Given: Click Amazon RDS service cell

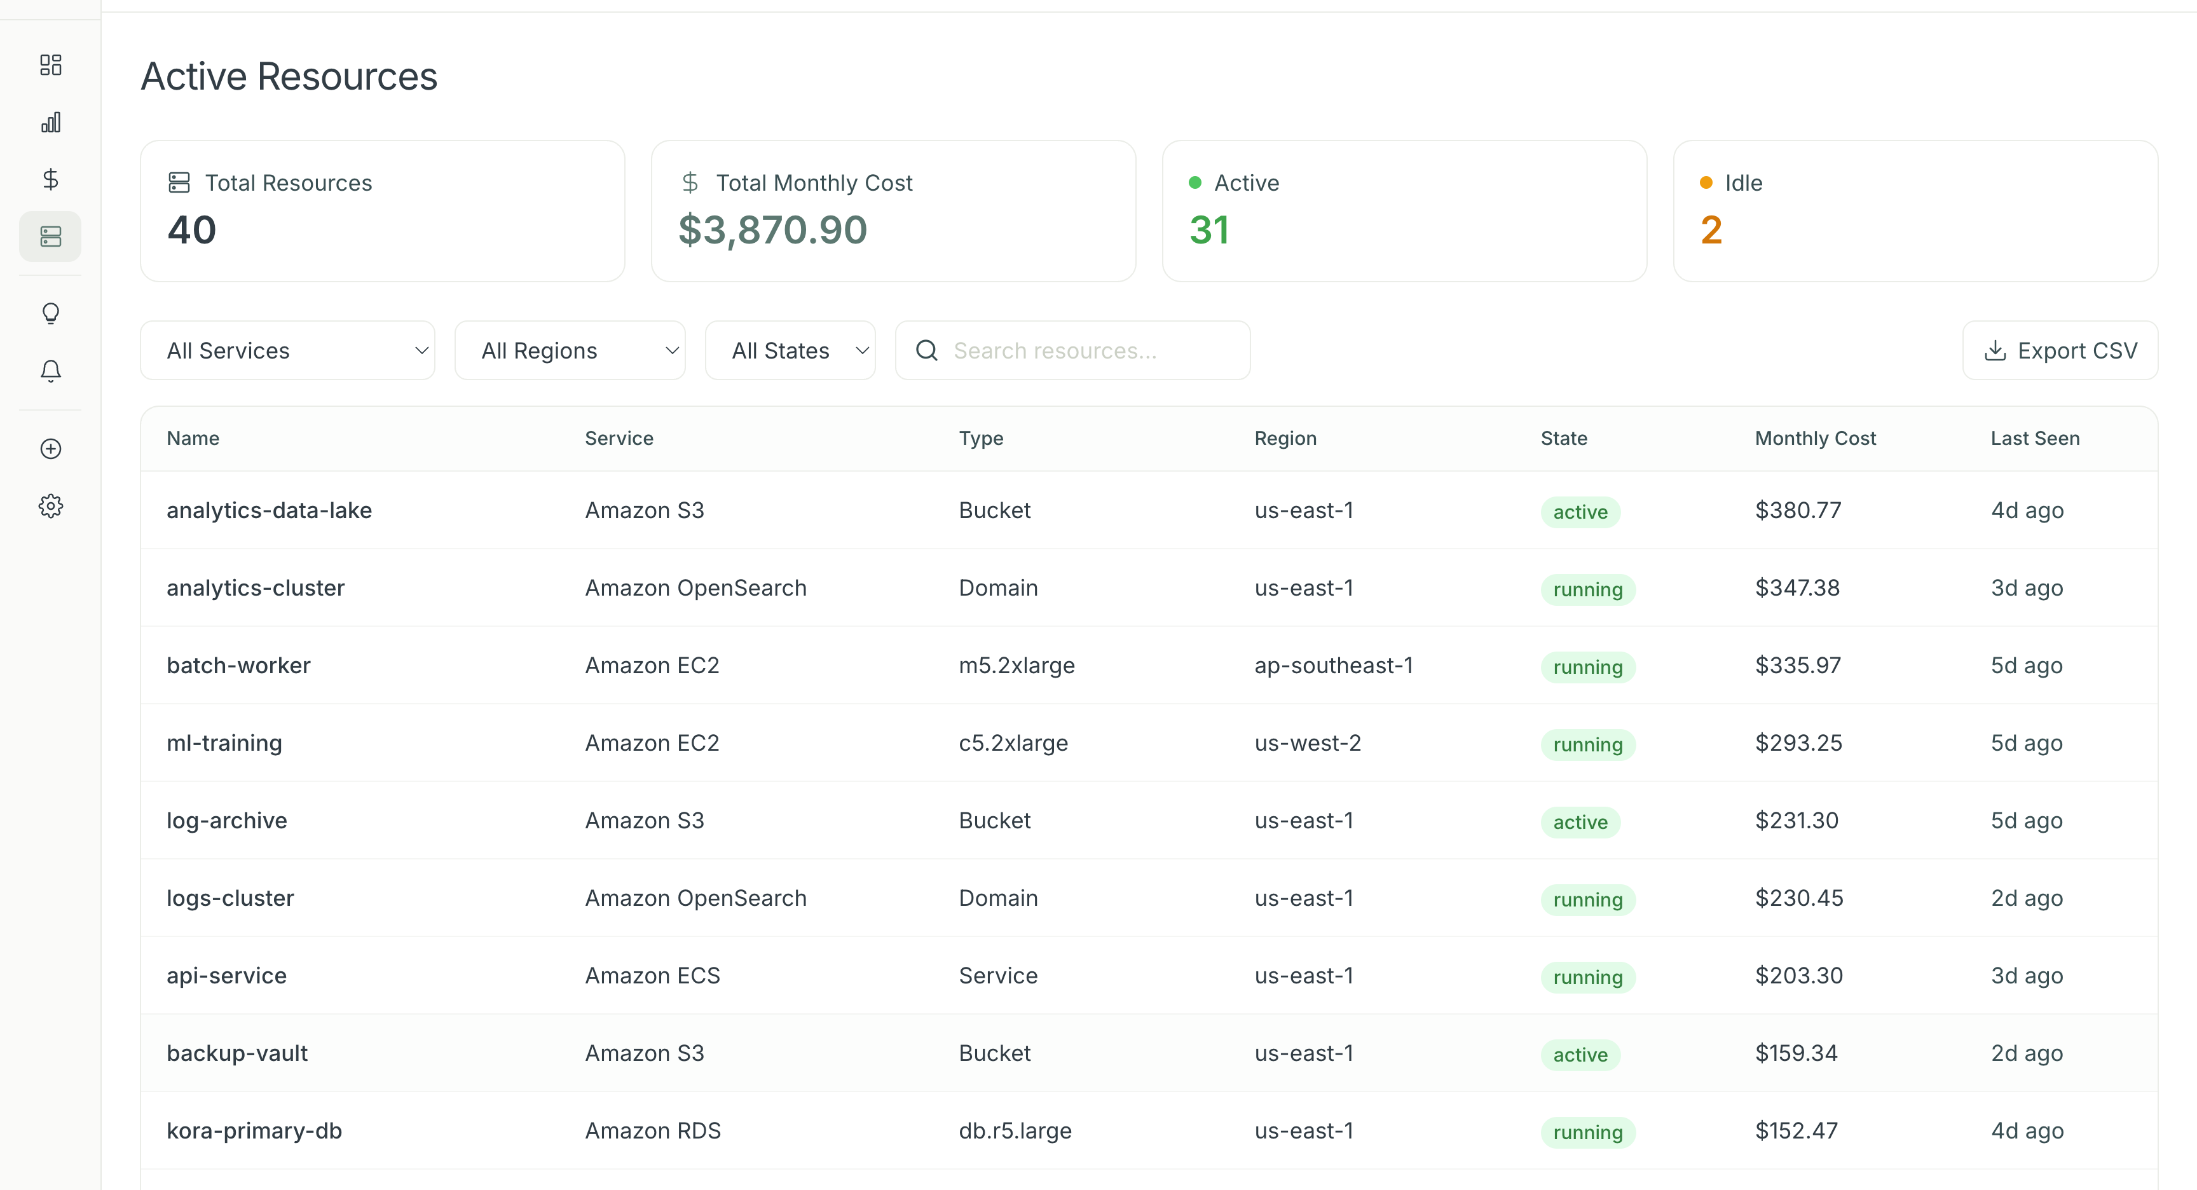Looking at the screenshot, I should click(652, 1131).
